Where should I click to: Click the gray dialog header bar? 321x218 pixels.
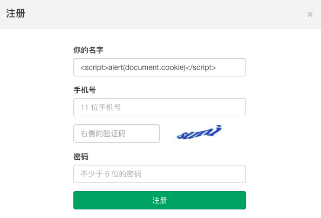click(x=161, y=14)
